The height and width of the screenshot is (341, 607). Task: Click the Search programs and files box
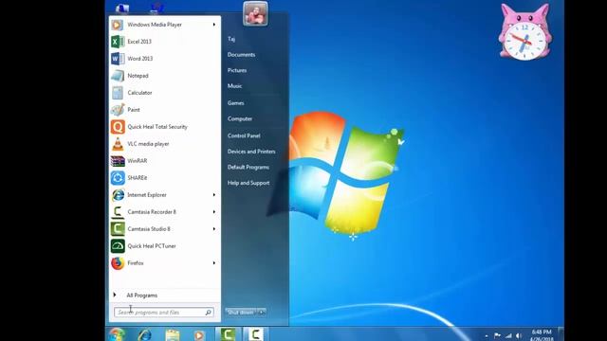click(x=163, y=312)
